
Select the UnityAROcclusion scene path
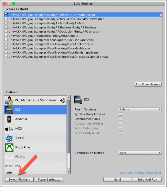tap(54, 32)
